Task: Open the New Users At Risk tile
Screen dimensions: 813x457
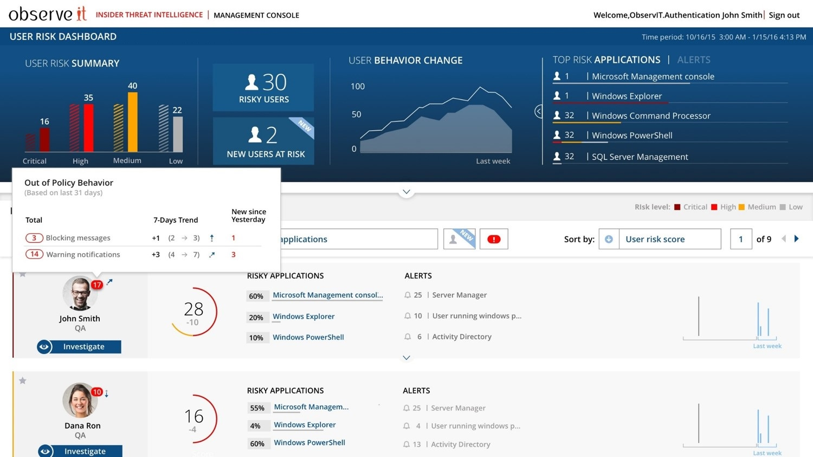Action: click(263, 141)
